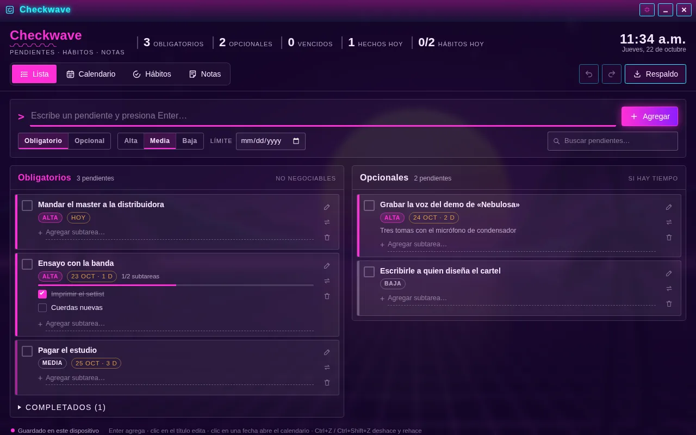Open the Hábitos tab
The height and width of the screenshot is (435, 696).
coord(152,74)
